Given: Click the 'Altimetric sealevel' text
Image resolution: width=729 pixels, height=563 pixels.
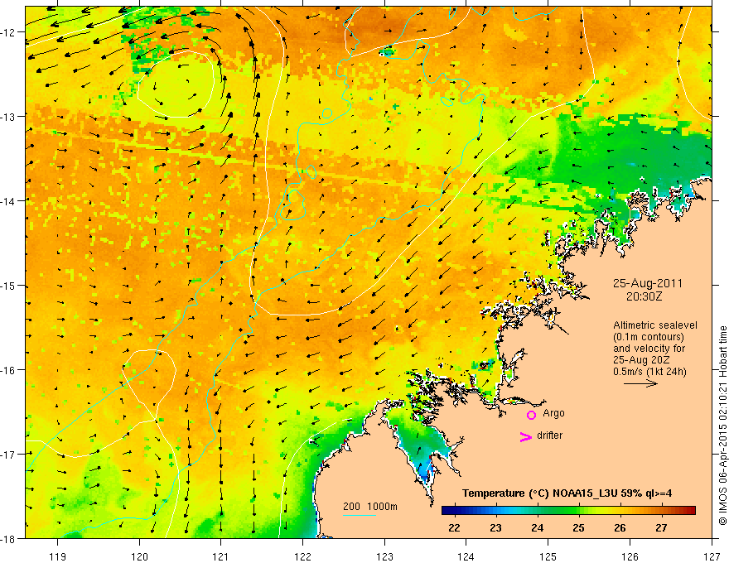Looking at the screenshot, I should [x=655, y=325].
